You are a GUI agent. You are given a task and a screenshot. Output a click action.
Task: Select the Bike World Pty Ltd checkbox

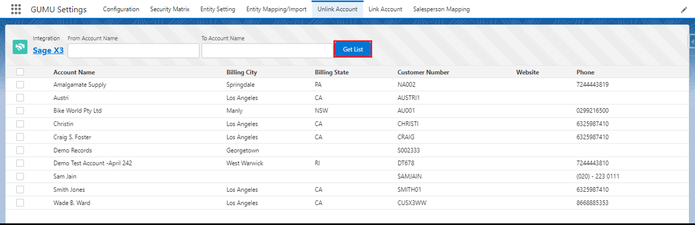20,111
